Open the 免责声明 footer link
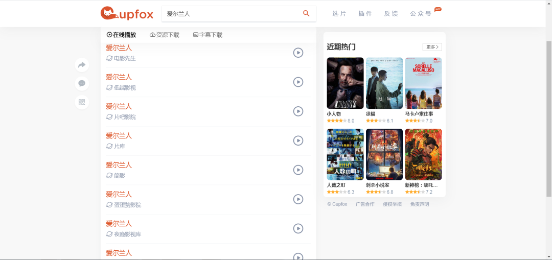The width and height of the screenshot is (552, 260). (x=419, y=204)
